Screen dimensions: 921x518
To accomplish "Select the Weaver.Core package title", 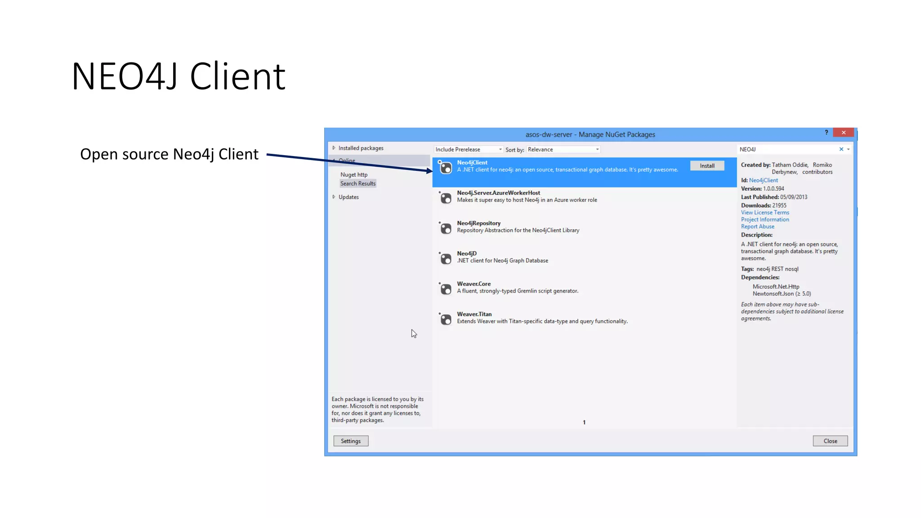I will point(474,284).
